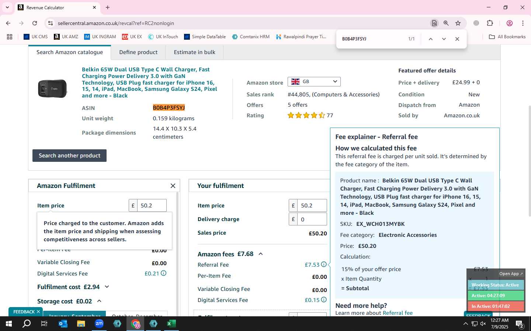The height and width of the screenshot is (331, 531).
Task: Click the Delivery charge input field
Action: click(312, 219)
